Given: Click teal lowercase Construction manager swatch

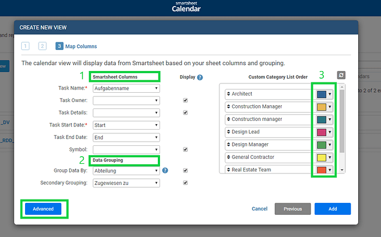Looking at the screenshot, I should pos(322,120).
